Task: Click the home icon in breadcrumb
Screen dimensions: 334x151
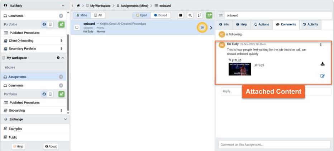Action: point(78,6)
